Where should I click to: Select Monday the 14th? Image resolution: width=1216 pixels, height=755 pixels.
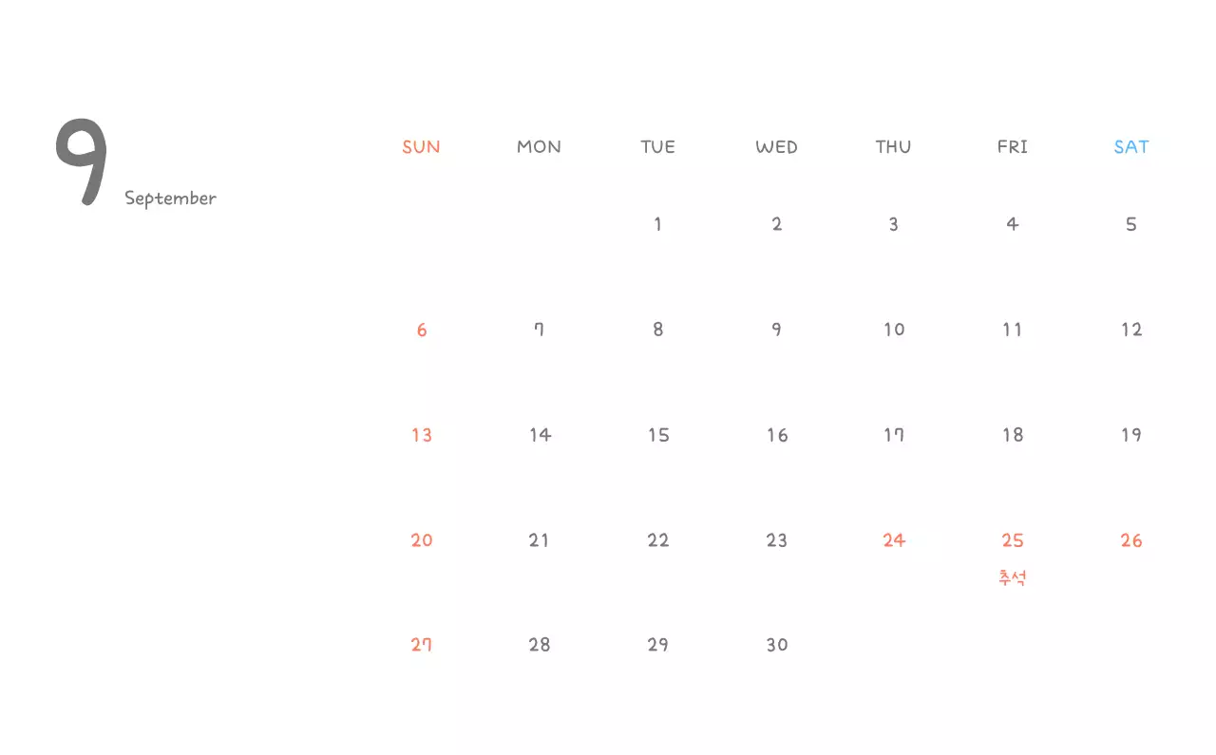pos(540,435)
